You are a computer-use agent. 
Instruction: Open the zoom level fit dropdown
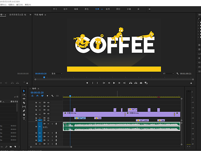57,74
